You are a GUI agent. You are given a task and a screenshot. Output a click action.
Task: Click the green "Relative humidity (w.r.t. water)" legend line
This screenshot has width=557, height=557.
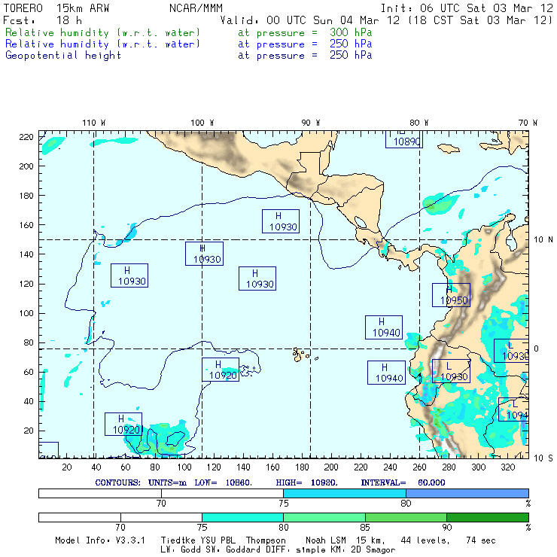click(x=102, y=32)
